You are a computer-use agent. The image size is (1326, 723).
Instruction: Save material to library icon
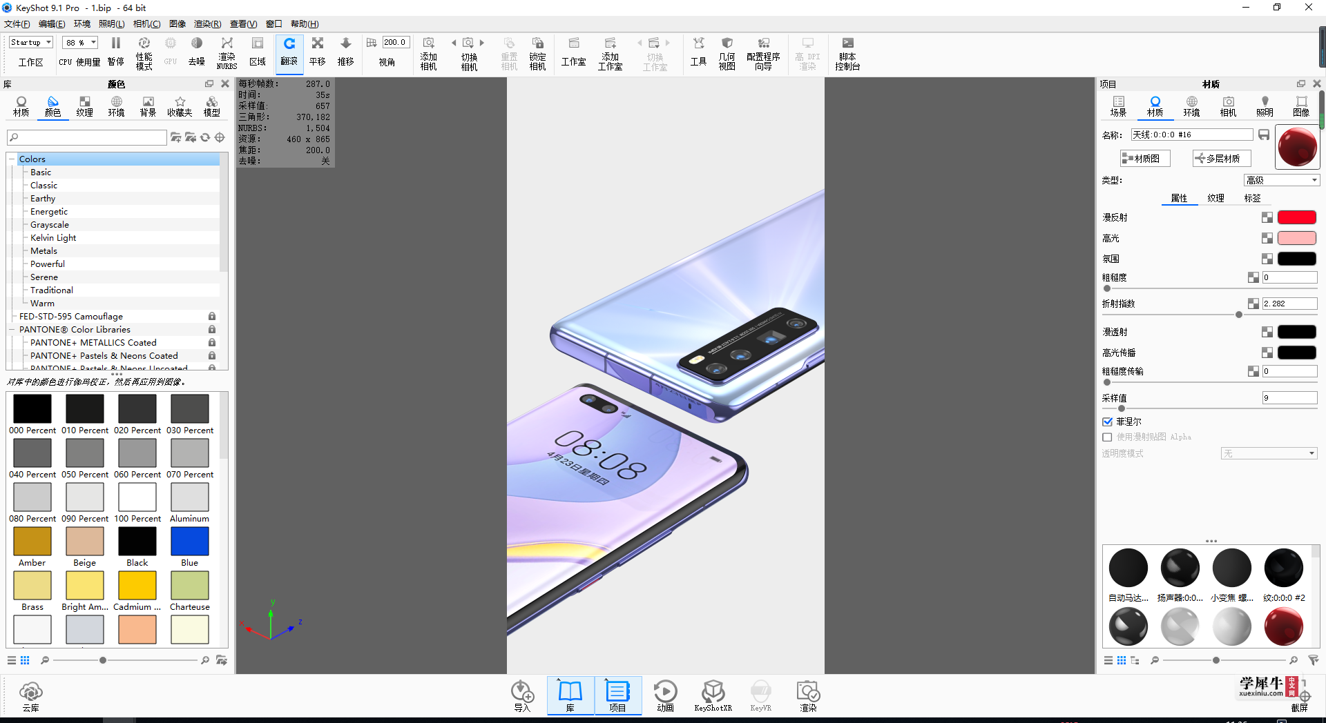pos(1264,135)
